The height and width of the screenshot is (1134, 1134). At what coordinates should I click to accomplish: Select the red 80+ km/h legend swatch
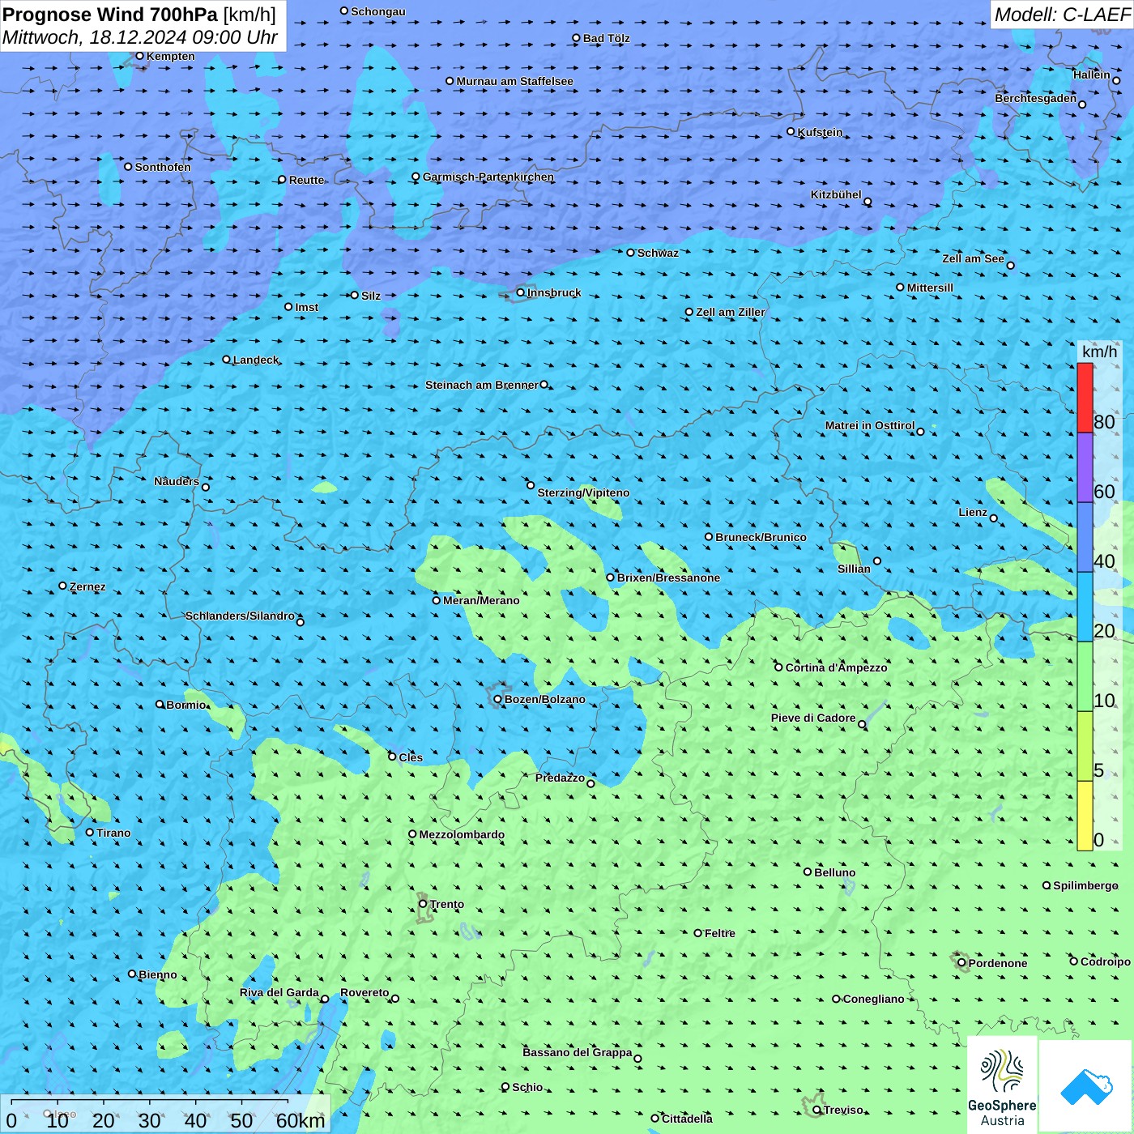tap(1085, 398)
